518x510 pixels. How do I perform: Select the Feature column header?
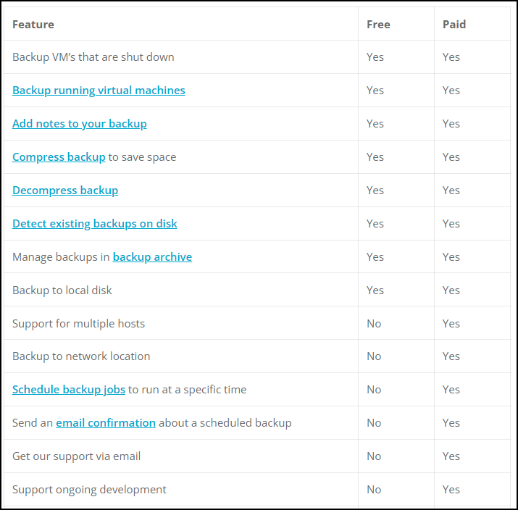33,25
